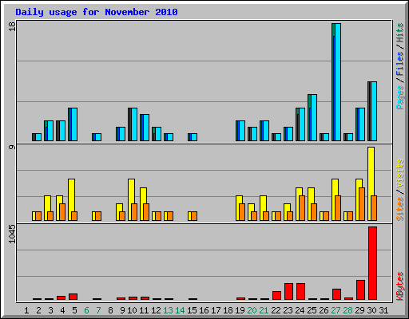Click green weekend day label 20
This screenshot has width=409, height=319.
pyautogui.click(x=252, y=310)
